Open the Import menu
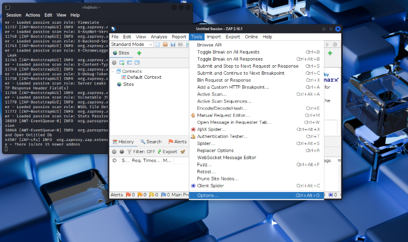408x242 pixels. 214,37
